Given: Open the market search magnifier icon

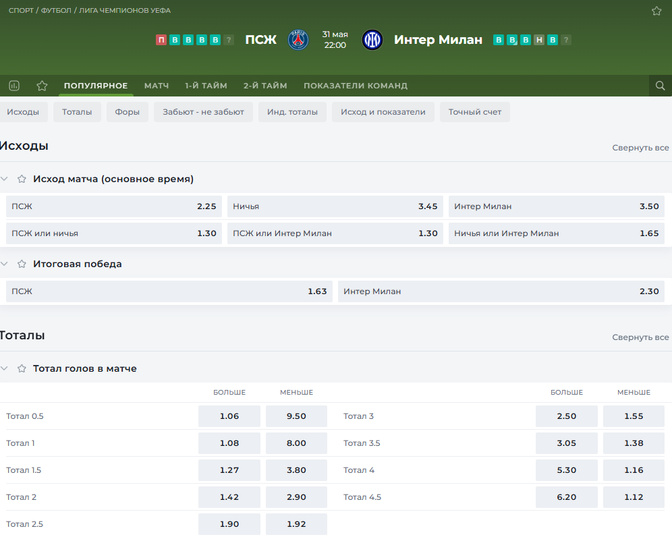Looking at the screenshot, I should pyautogui.click(x=660, y=86).
